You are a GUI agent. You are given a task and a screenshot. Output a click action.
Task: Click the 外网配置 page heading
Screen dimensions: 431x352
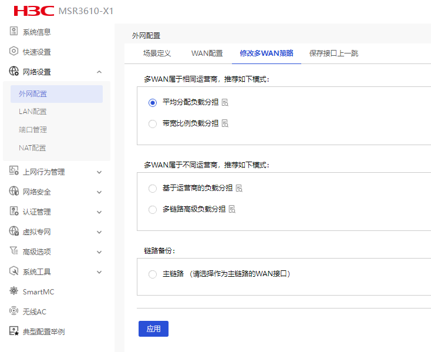pyautogui.click(x=146, y=36)
